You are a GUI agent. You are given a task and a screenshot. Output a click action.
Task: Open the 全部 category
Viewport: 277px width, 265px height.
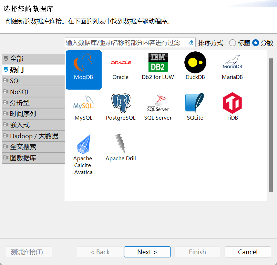(33, 59)
